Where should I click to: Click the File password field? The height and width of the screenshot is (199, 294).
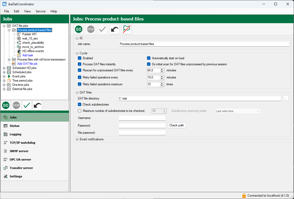[x=142, y=133]
